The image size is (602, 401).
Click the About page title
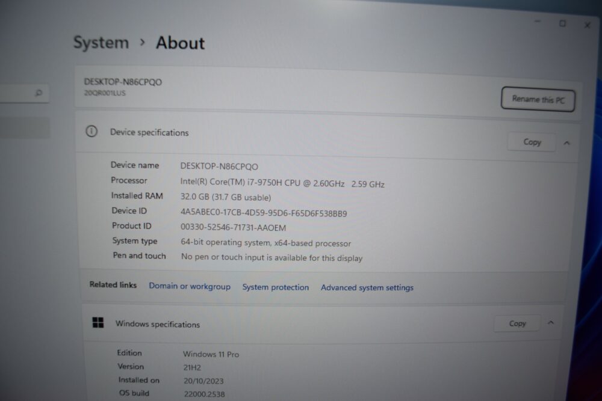click(181, 43)
